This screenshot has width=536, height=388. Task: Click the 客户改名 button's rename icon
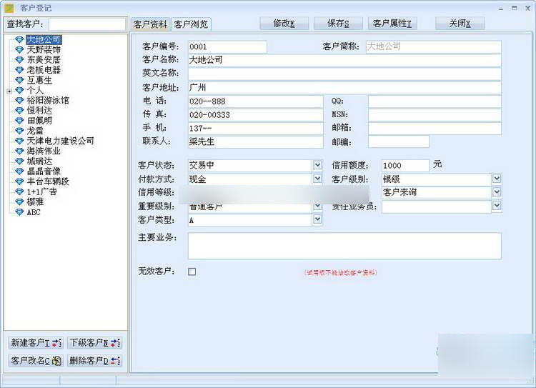tap(57, 361)
